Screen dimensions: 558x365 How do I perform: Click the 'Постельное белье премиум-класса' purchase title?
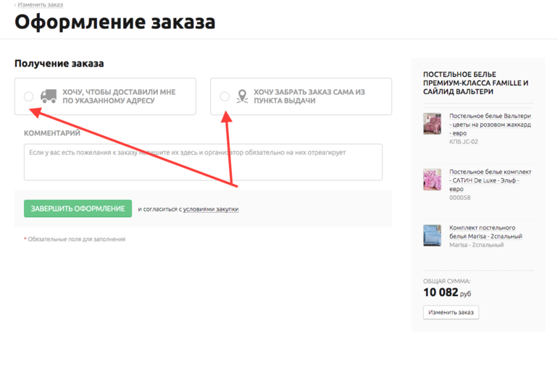pos(475,83)
